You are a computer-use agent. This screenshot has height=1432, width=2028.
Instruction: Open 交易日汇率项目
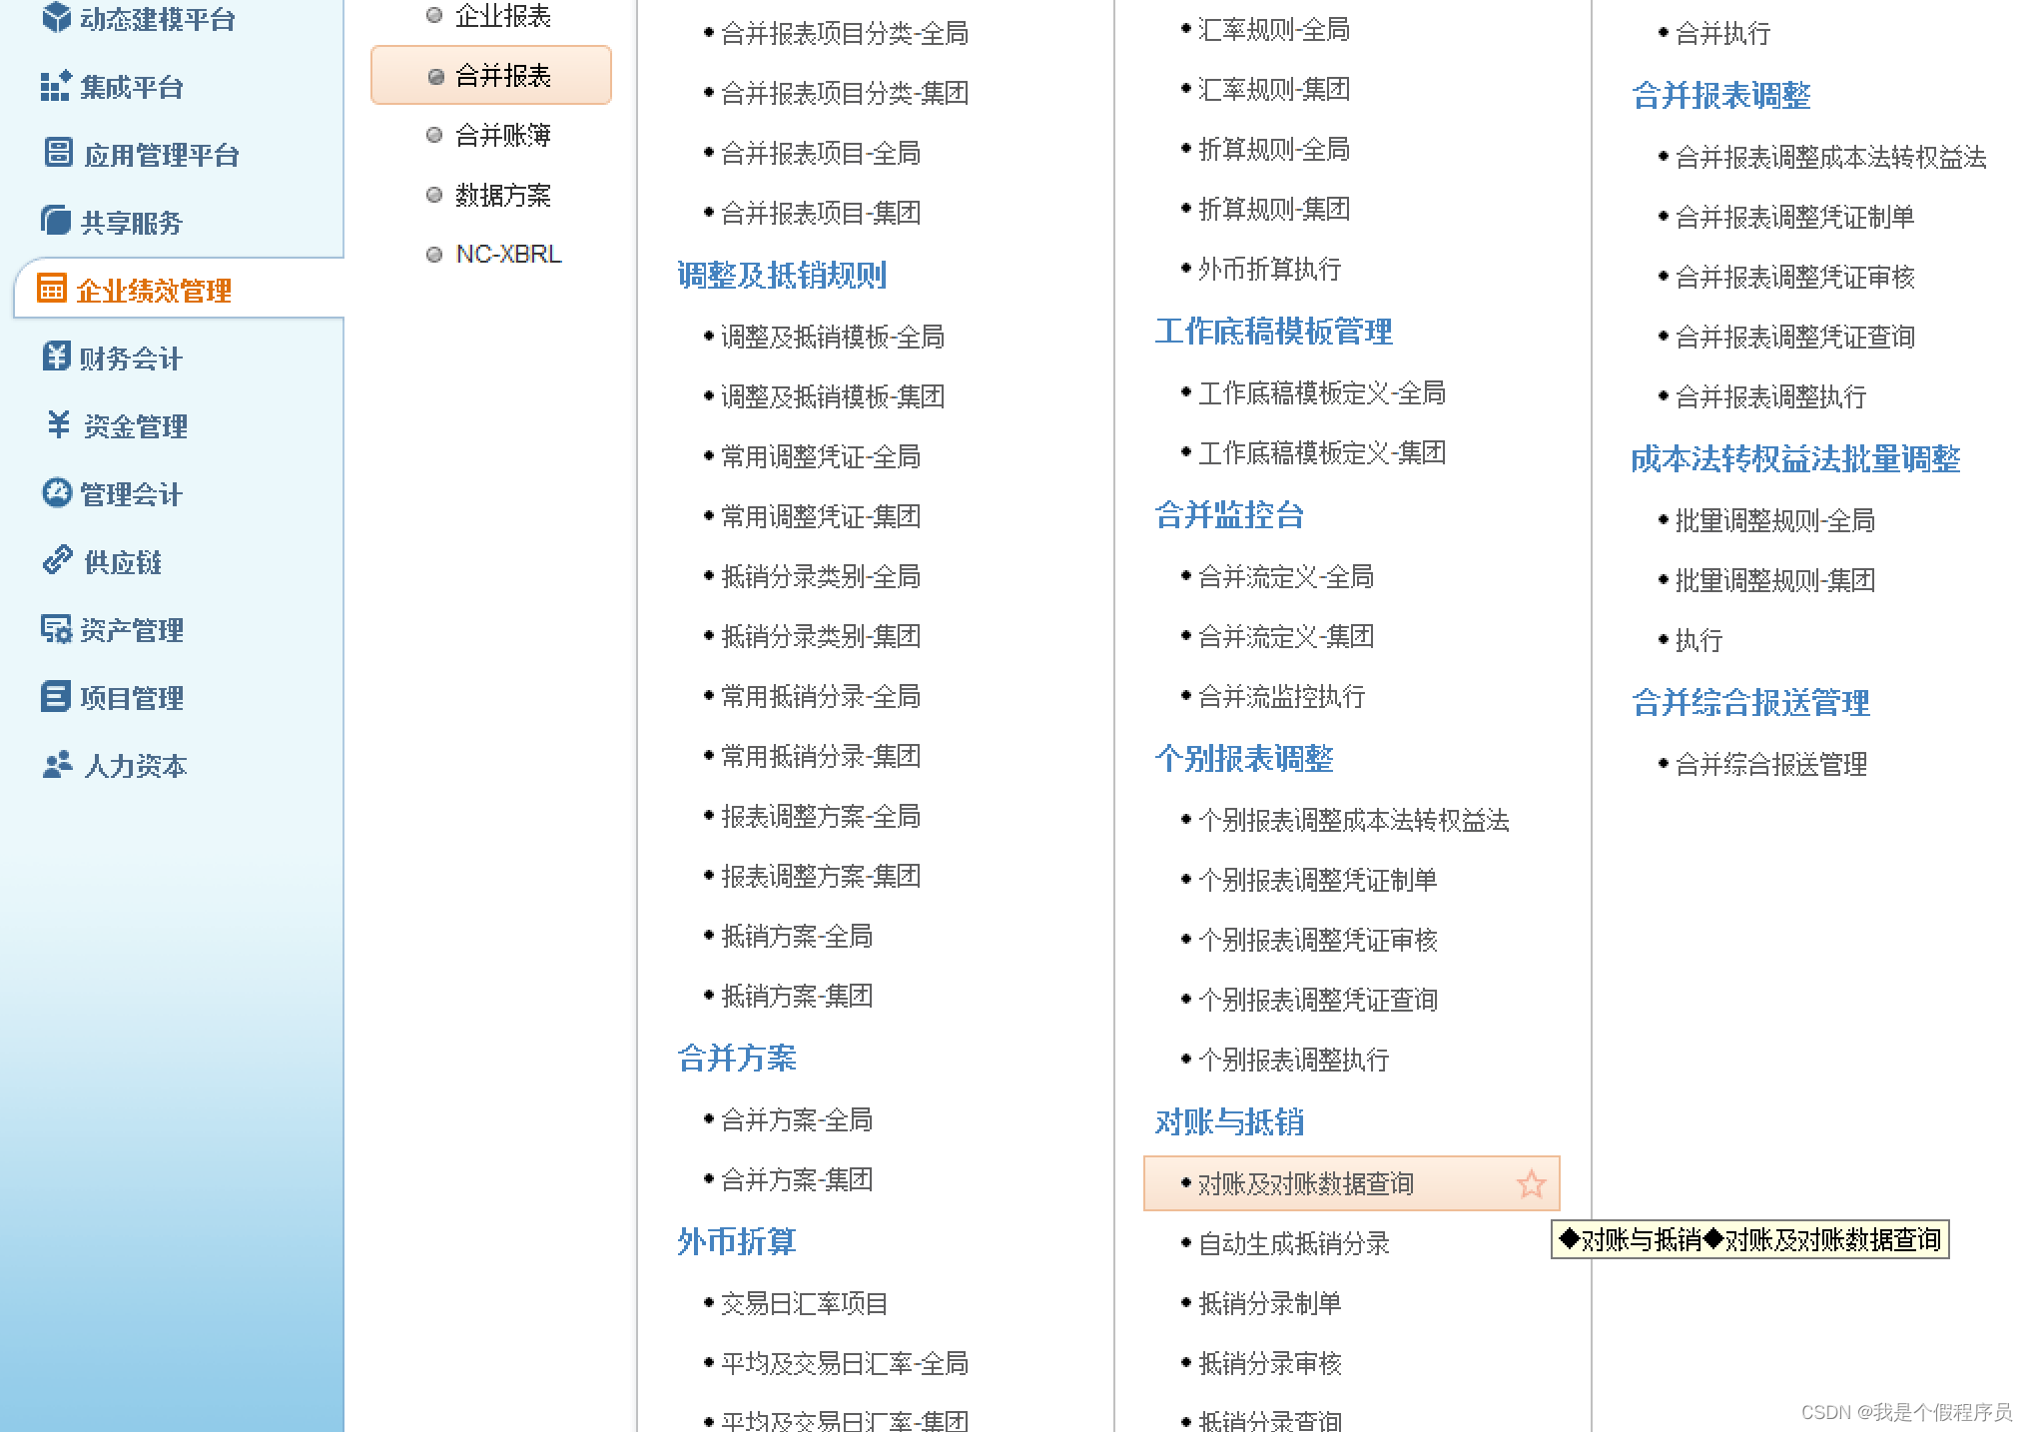click(x=805, y=1303)
